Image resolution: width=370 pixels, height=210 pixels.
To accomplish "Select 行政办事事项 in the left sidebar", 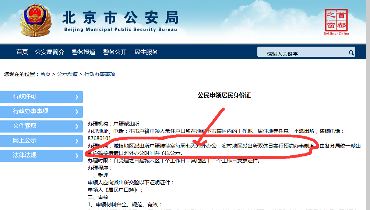I will [31, 111].
